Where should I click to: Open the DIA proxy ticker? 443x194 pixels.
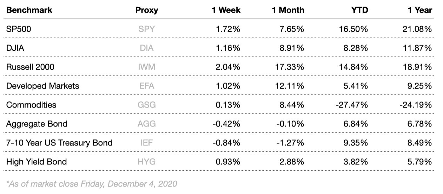(x=147, y=48)
